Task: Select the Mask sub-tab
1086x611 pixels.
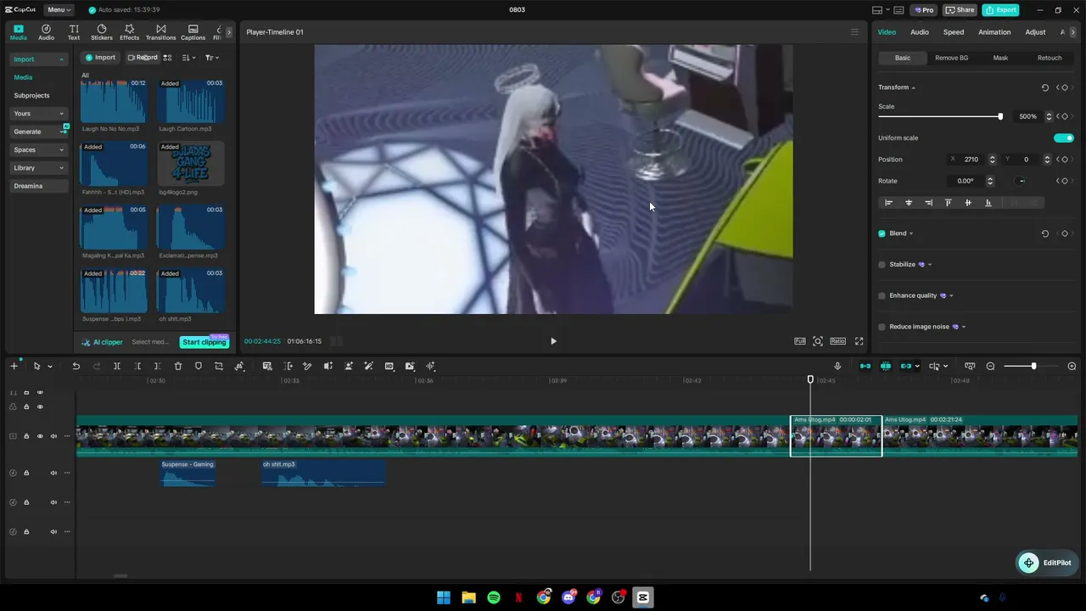Action: click(x=1000, y=58)
